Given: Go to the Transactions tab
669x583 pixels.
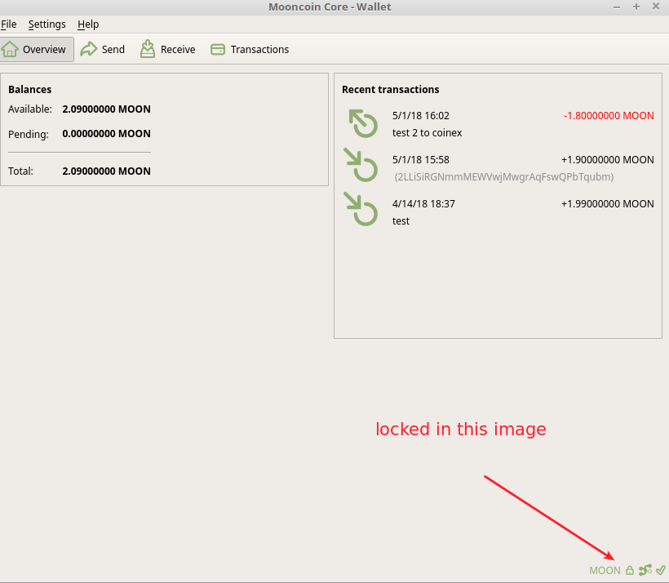Looking at the screenshot, I should 250,50.
